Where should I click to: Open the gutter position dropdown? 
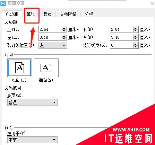point(53,45)
